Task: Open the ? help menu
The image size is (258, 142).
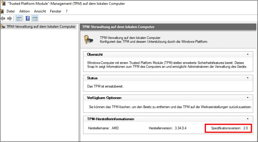Action: (67, 11)
